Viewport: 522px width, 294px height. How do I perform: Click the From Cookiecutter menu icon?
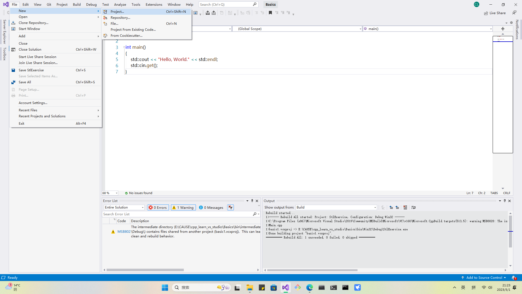105,36
